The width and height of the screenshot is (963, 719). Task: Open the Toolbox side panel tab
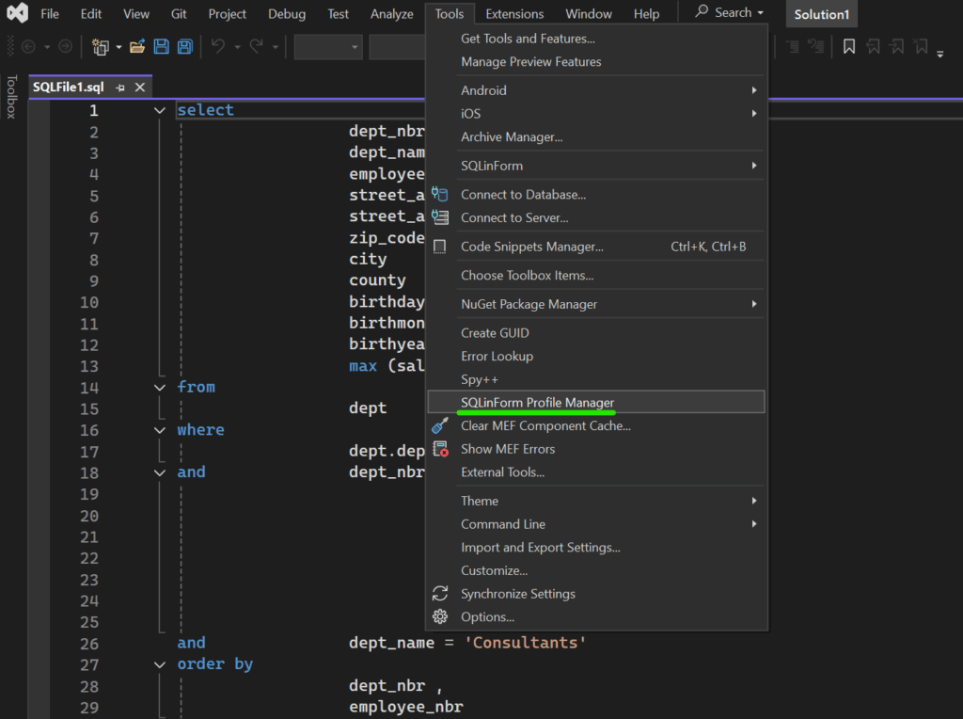[x=12, y=97]
